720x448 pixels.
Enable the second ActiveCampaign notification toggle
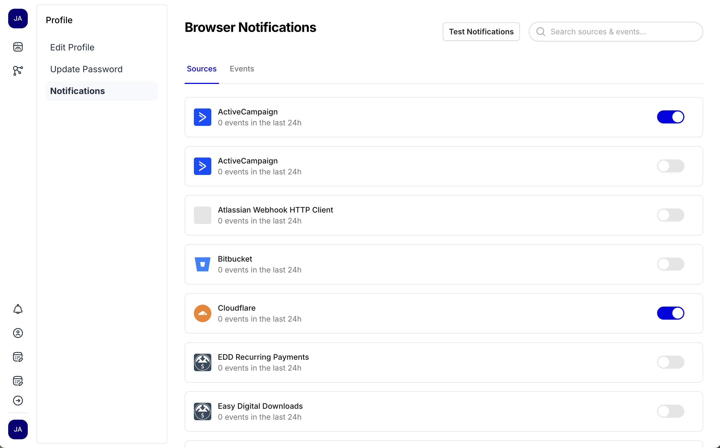tap(670, 166)
